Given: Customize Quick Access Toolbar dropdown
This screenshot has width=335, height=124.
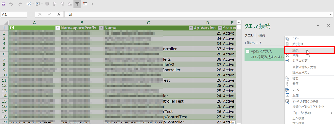Looking at the screenshot, I should 92,4.
